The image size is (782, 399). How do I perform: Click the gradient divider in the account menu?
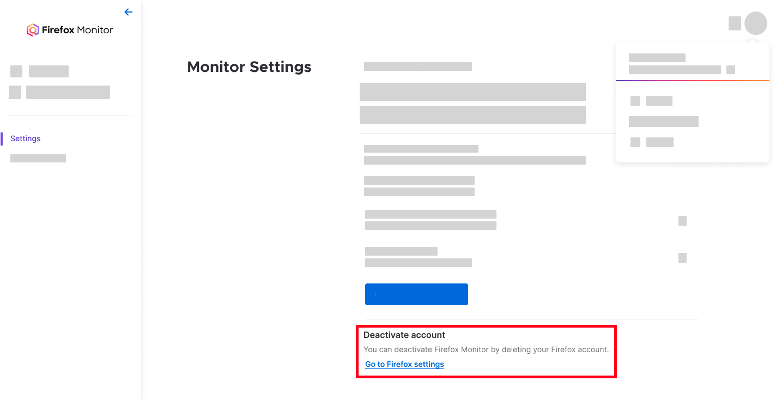coord(693,80)
